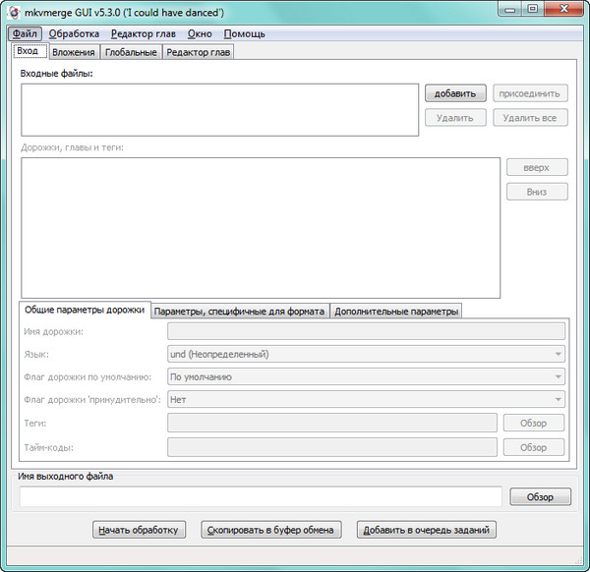Click Добавить в очередь заданий button
The height and width of the screenshot is (572, 590).
tap(427, 530)
